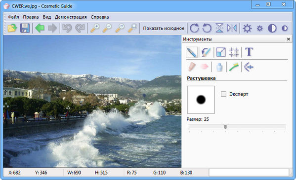Close the Инструменты panel
Viewport: 296px width, 180px height.
pyautogui.click(x=289, y=39)
